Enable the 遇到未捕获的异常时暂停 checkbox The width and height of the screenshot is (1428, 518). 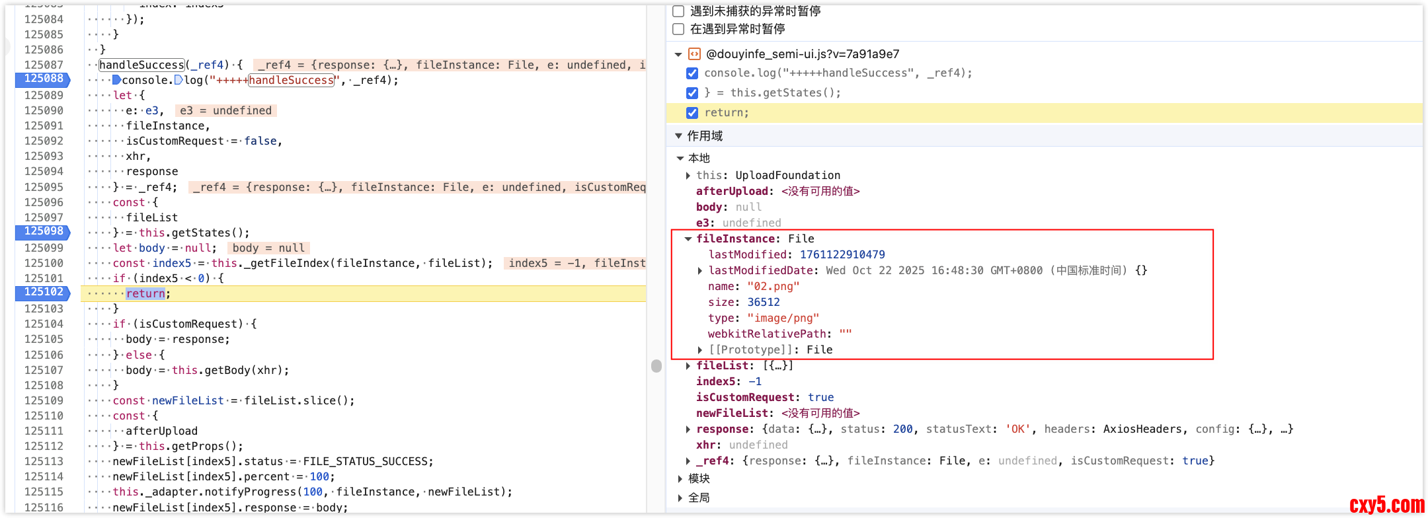(678, 11)
